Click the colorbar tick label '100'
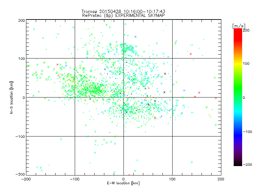This screenshot has height=195, width=260. [x=246, y=63]
